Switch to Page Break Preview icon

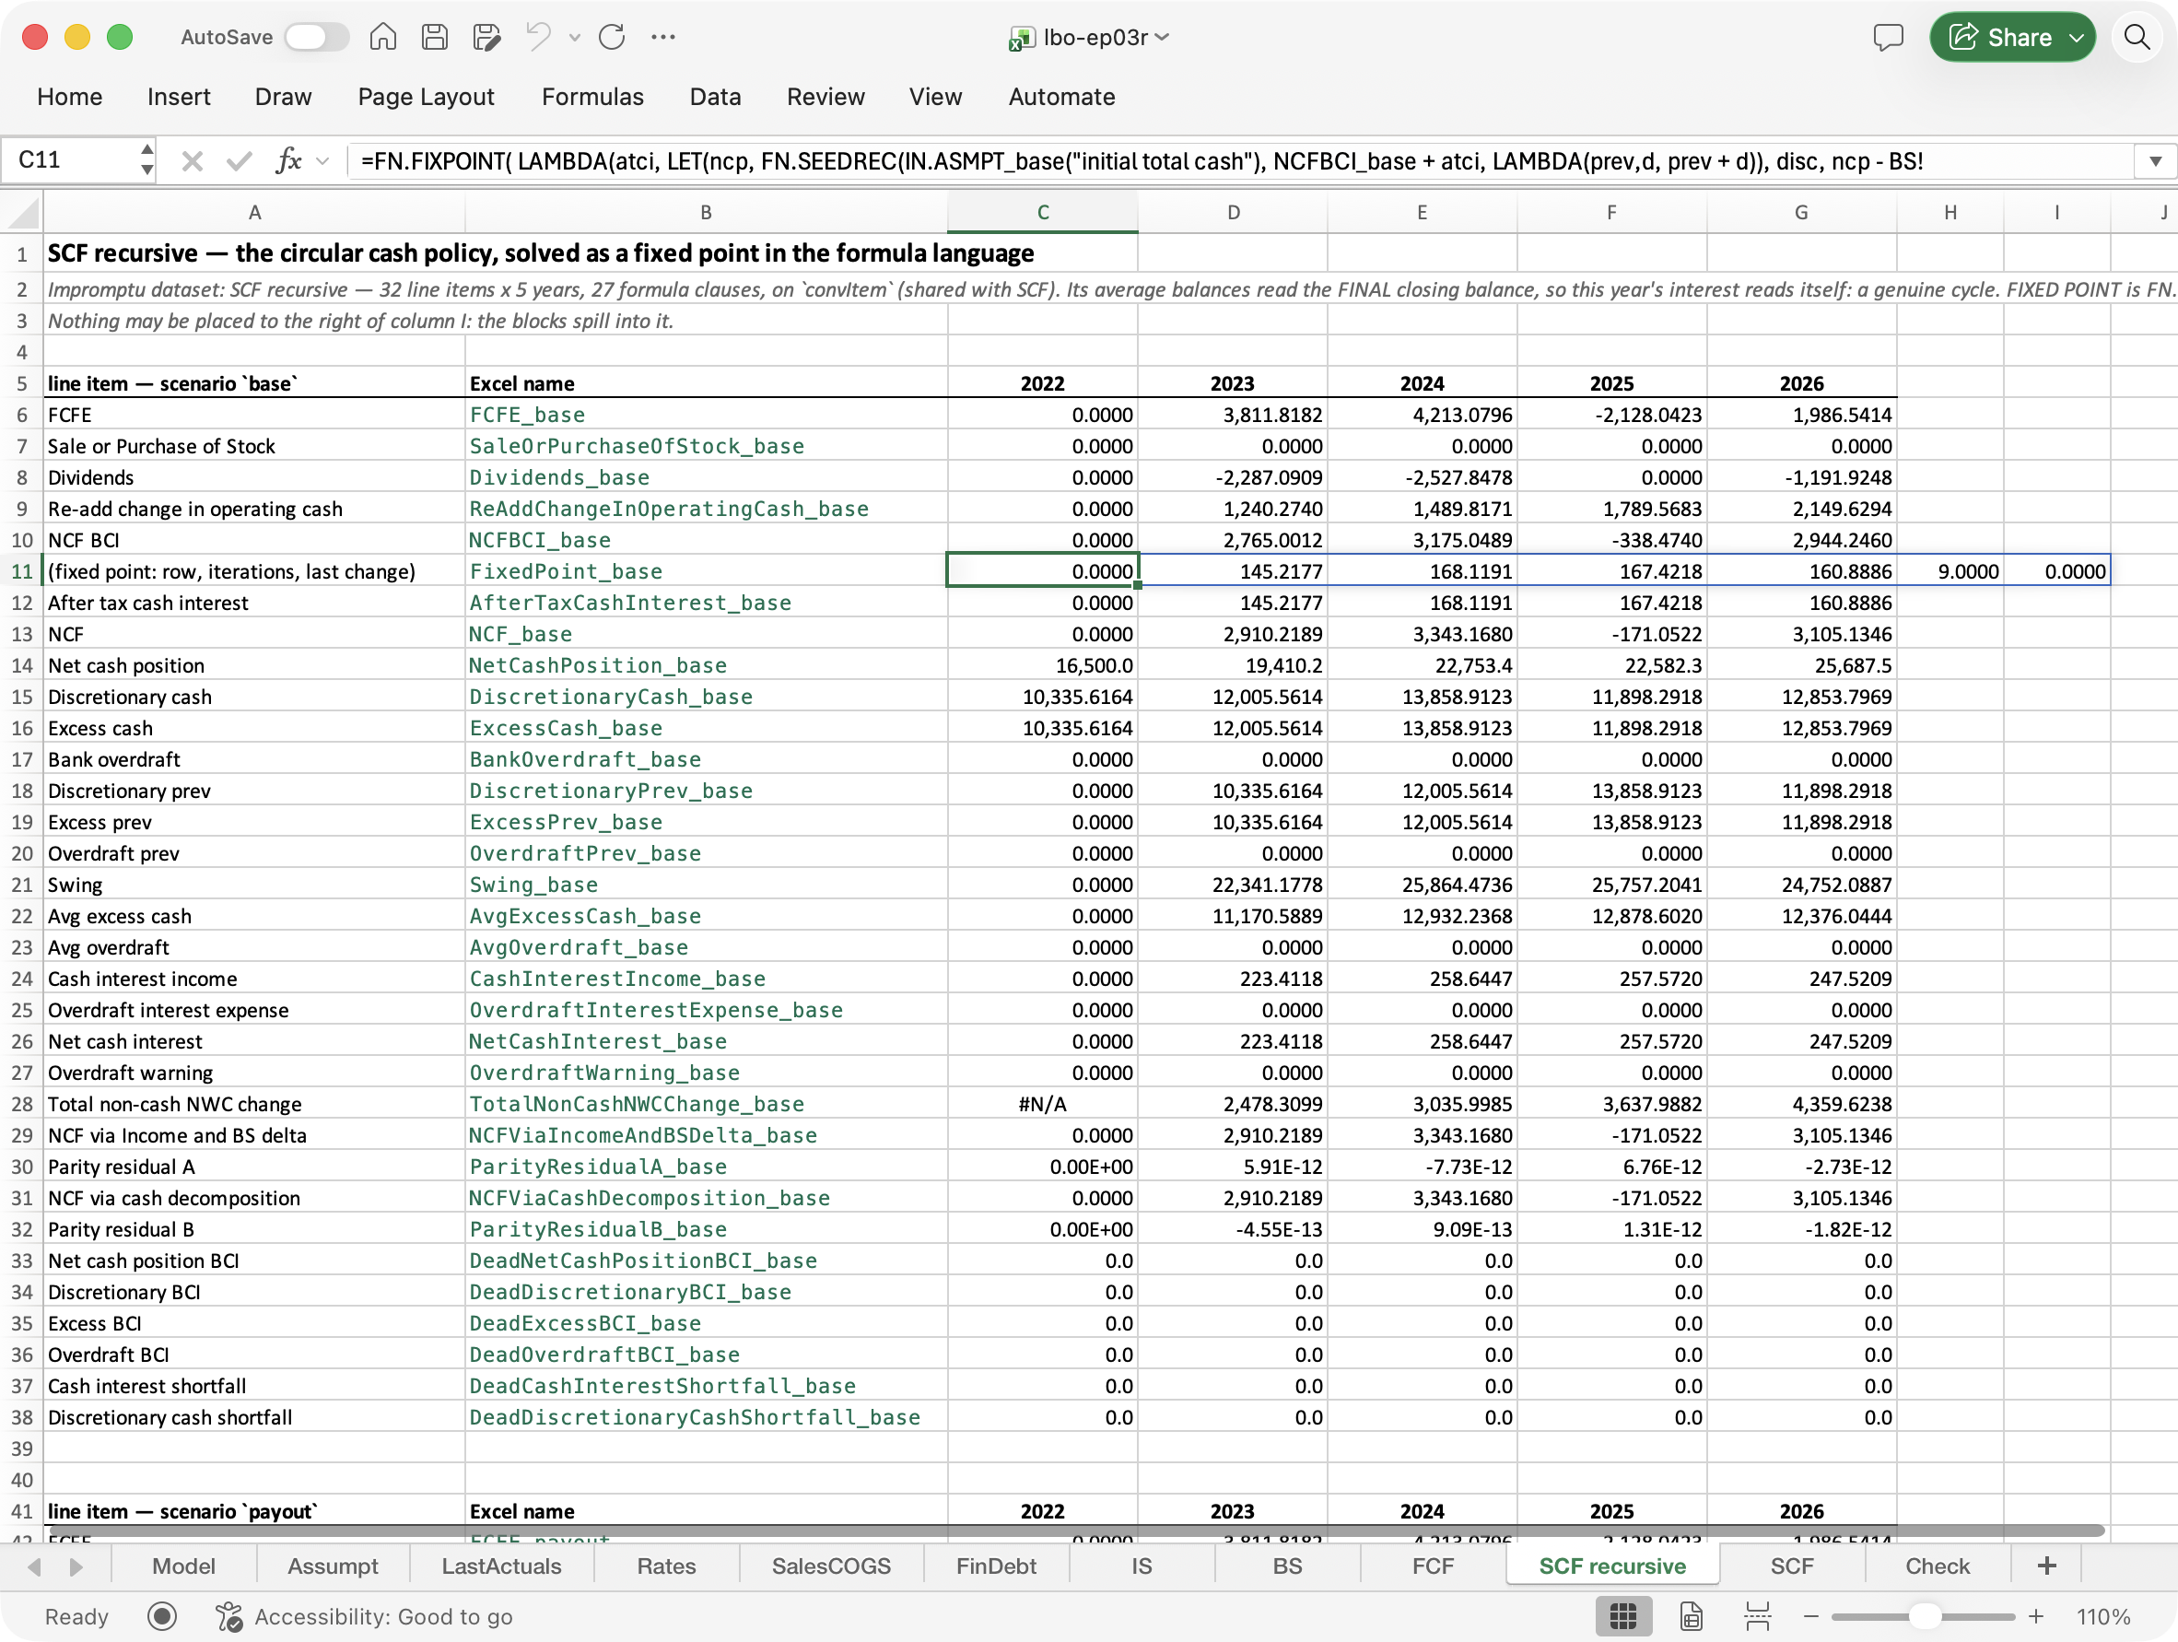(x=1758, y=1616)
